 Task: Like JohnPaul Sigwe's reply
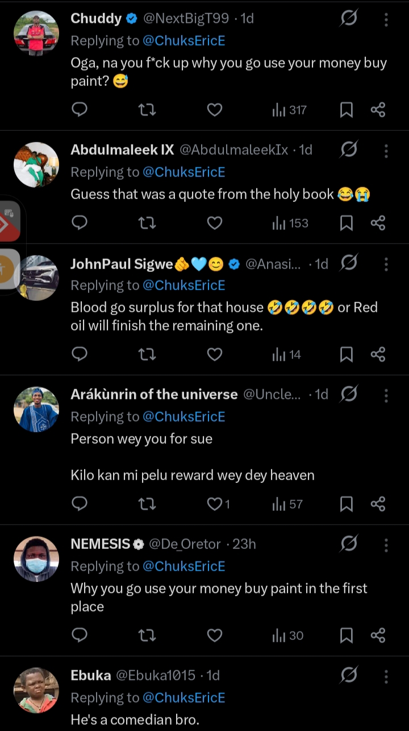(x=214, y=355)
